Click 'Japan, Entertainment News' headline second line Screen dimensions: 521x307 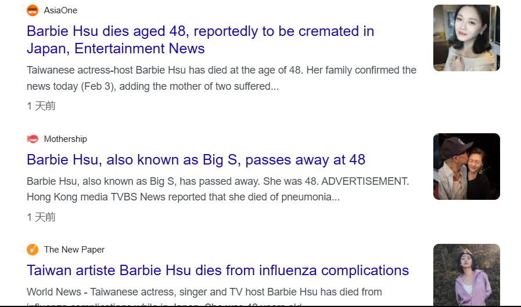(116, 49)
